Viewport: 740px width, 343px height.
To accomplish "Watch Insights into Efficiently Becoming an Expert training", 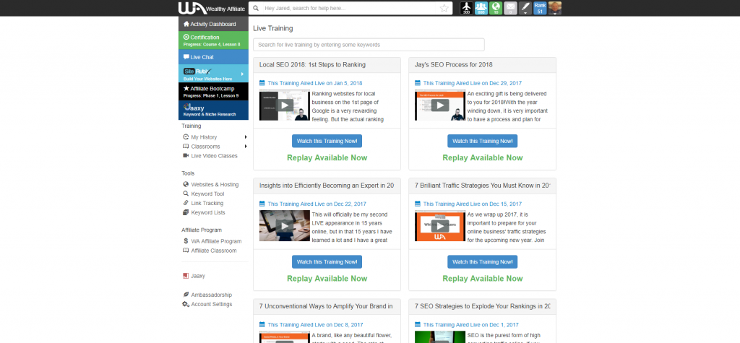I will [327, 262].
